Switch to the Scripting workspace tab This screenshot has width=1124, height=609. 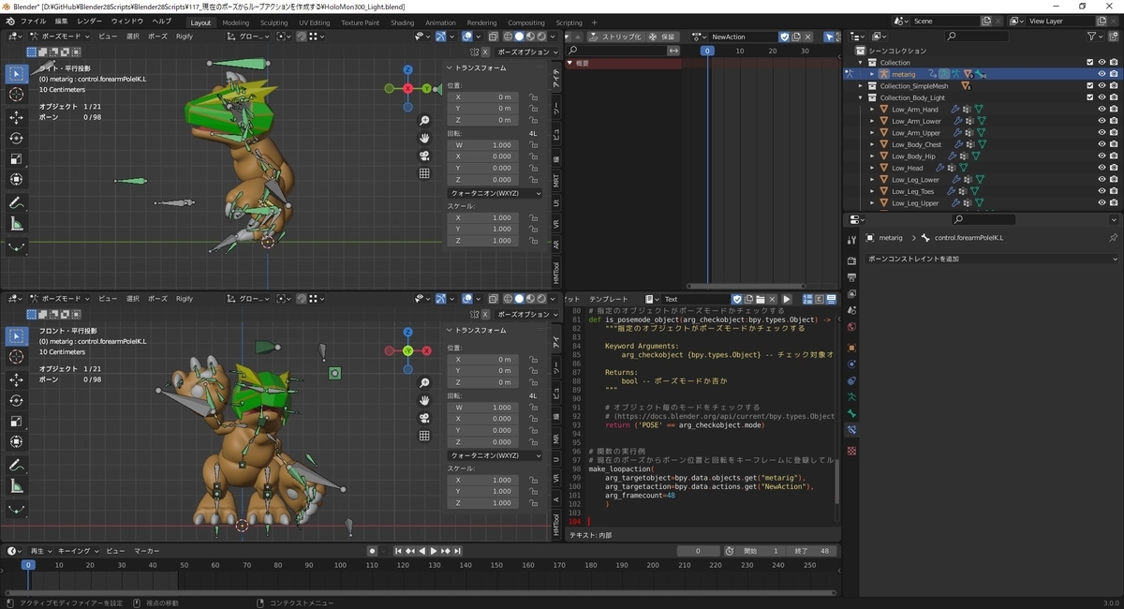point(569,22)
